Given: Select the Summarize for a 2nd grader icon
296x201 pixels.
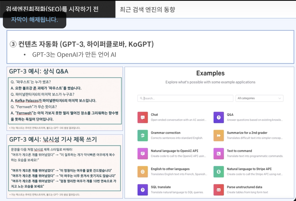Looking at the screenshot, I should pos(218,135).
